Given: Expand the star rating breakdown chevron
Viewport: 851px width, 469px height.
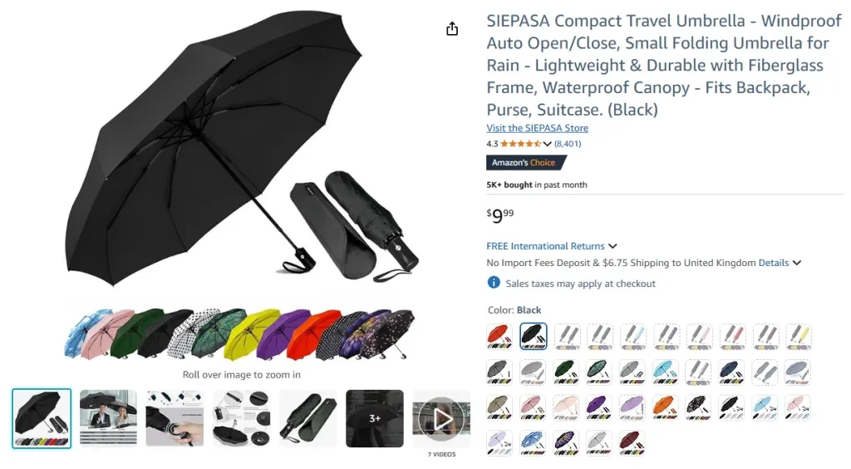Looking at the screenshot, I should [x=547, y=144].
